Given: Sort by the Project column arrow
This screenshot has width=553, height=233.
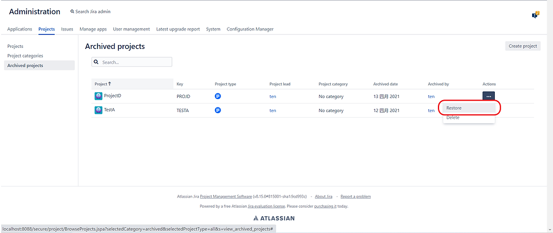Looking at the screenshot, I should (x=109, y=84).
